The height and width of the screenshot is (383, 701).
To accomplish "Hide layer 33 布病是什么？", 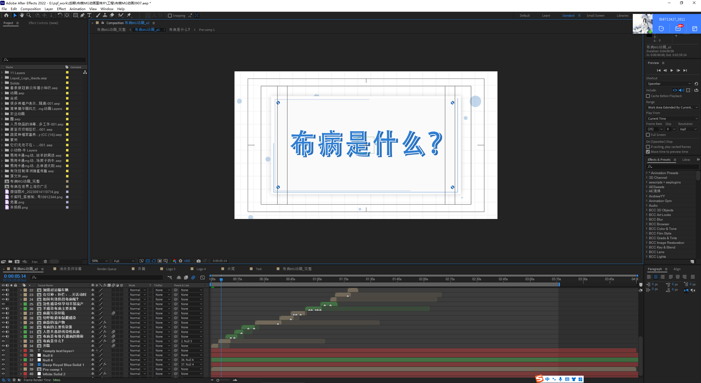I will (3, 341).
